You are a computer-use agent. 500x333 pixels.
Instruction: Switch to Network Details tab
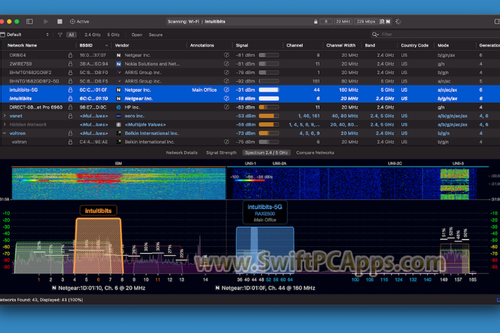pos(182,153)
